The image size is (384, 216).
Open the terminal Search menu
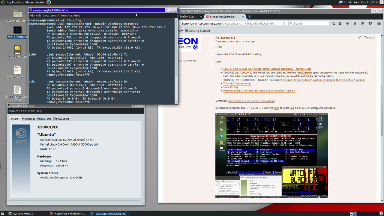pyautogui.click(x=55, y=15)
